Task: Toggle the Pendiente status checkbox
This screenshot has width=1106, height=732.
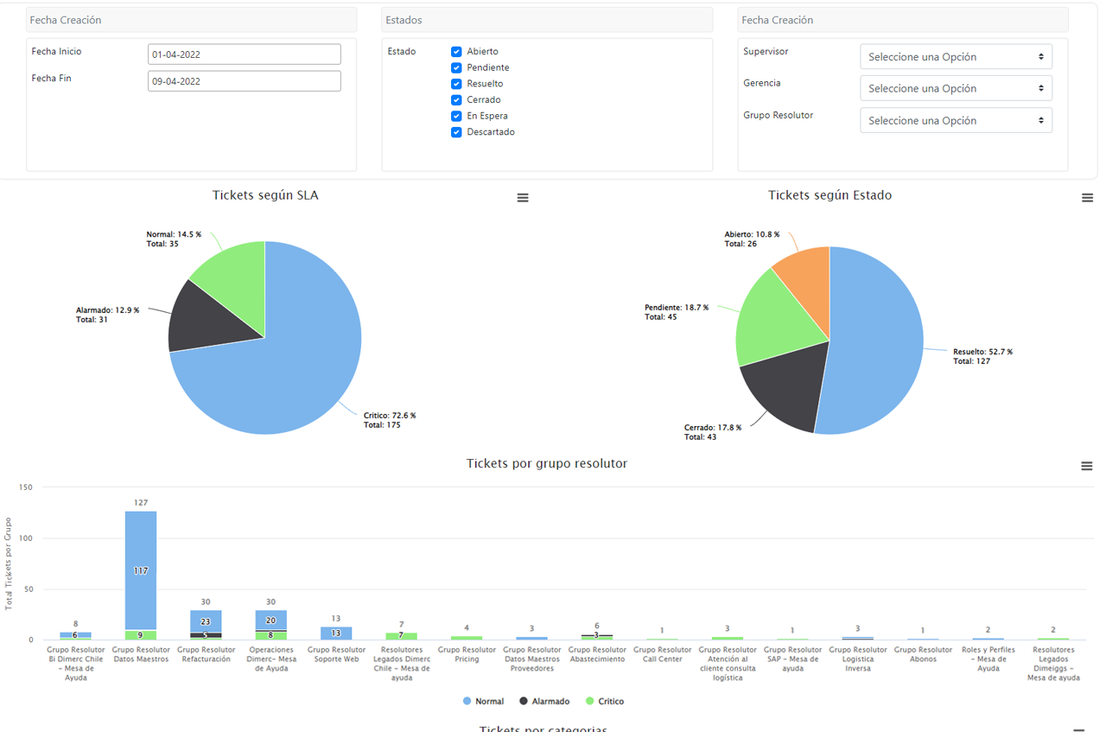Action: pos(456,67)
